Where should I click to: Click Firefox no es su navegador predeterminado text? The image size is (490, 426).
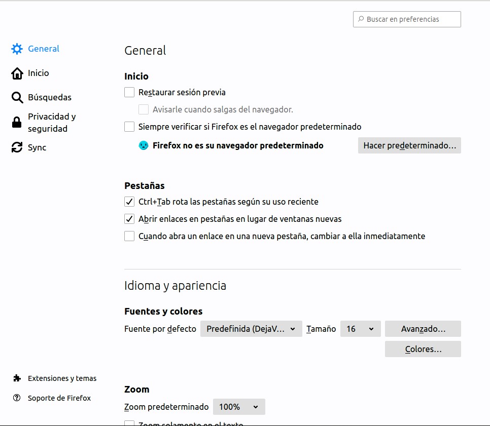[x=238, y=145]
